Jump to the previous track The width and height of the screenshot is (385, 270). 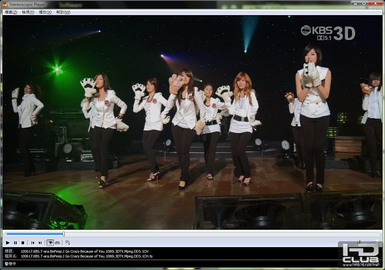click(x=33, y=243)
